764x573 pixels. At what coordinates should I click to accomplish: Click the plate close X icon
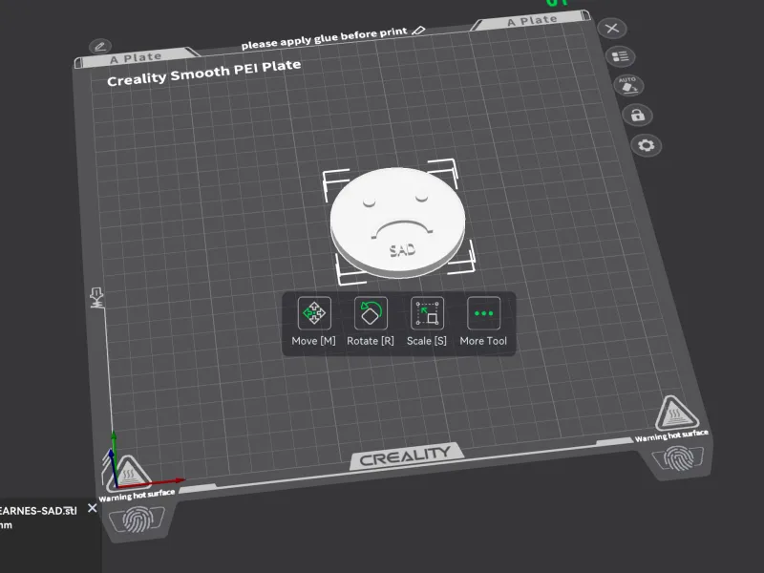point(612,29)
